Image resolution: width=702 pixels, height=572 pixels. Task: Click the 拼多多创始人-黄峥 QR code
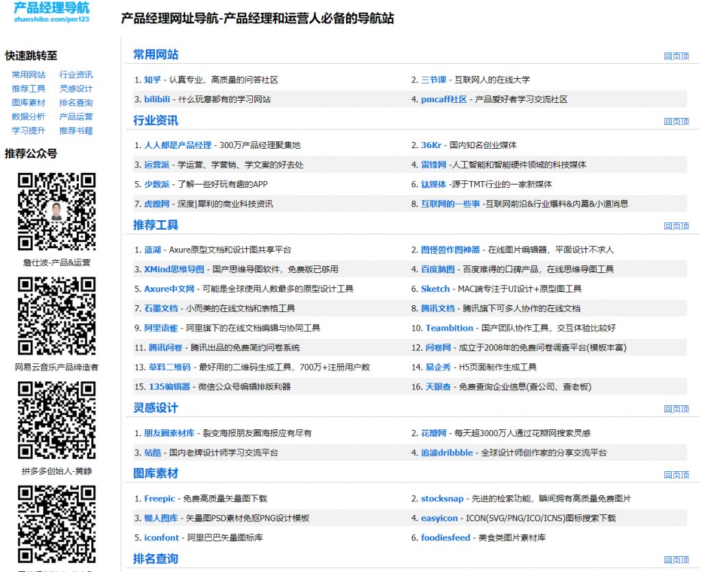(57, 420)
